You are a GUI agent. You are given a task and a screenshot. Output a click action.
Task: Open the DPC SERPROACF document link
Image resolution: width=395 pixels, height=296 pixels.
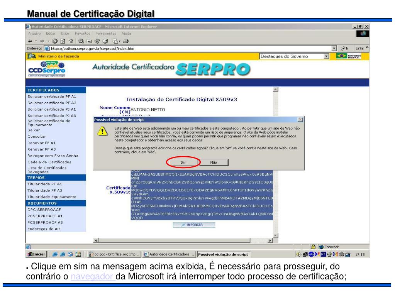[x=44, y=210]
